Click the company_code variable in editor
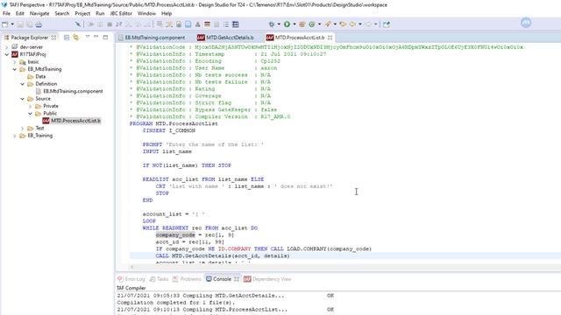 (175, 235)
